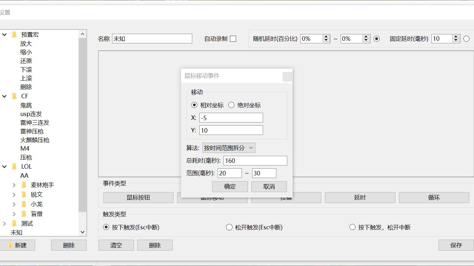This screenshot has height=266, width=474.
Task: Click the 清空 button
Action: coord(116,245)
